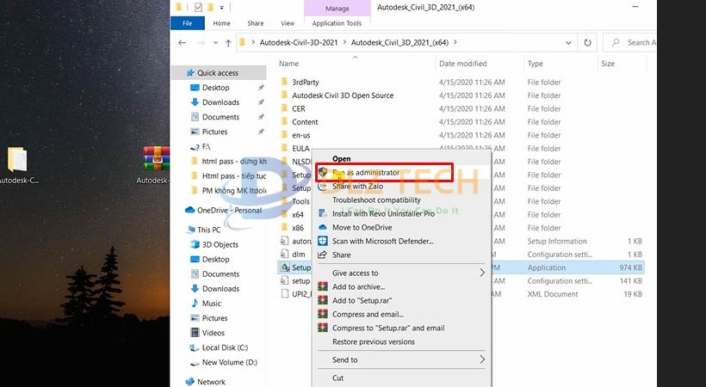This screenshot has height=387, width=706.
Task: Select This PC in navigation pane
Action: (208, 230)
